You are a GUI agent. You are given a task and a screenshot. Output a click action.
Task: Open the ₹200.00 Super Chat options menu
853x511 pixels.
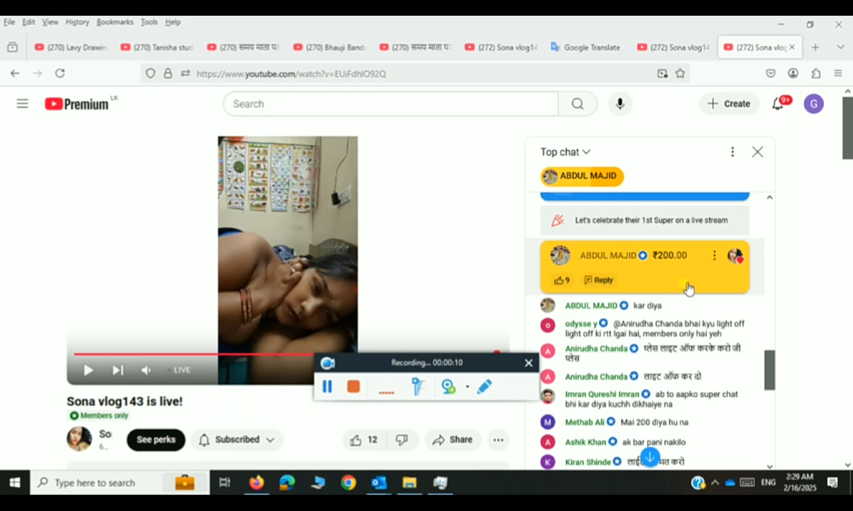pyautogui.click(x=714, y=255)
